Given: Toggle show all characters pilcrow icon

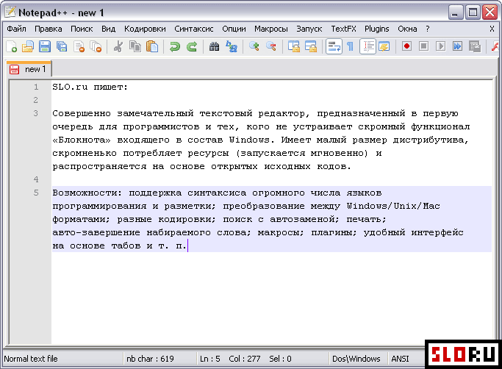Looking at the screenshot, I should tap(351, 46).
